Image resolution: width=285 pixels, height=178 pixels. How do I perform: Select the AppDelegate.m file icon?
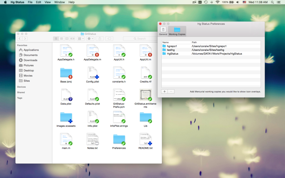(92, 51)
